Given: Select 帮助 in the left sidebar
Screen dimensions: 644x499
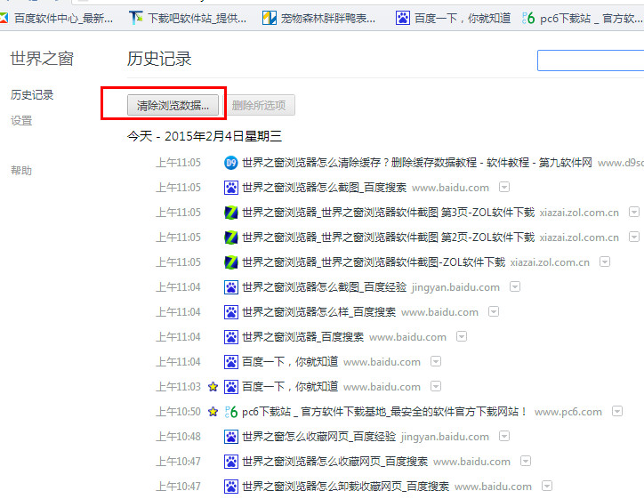Looking at the screenshot, I should pyautogui.click(x=21, y=170).
